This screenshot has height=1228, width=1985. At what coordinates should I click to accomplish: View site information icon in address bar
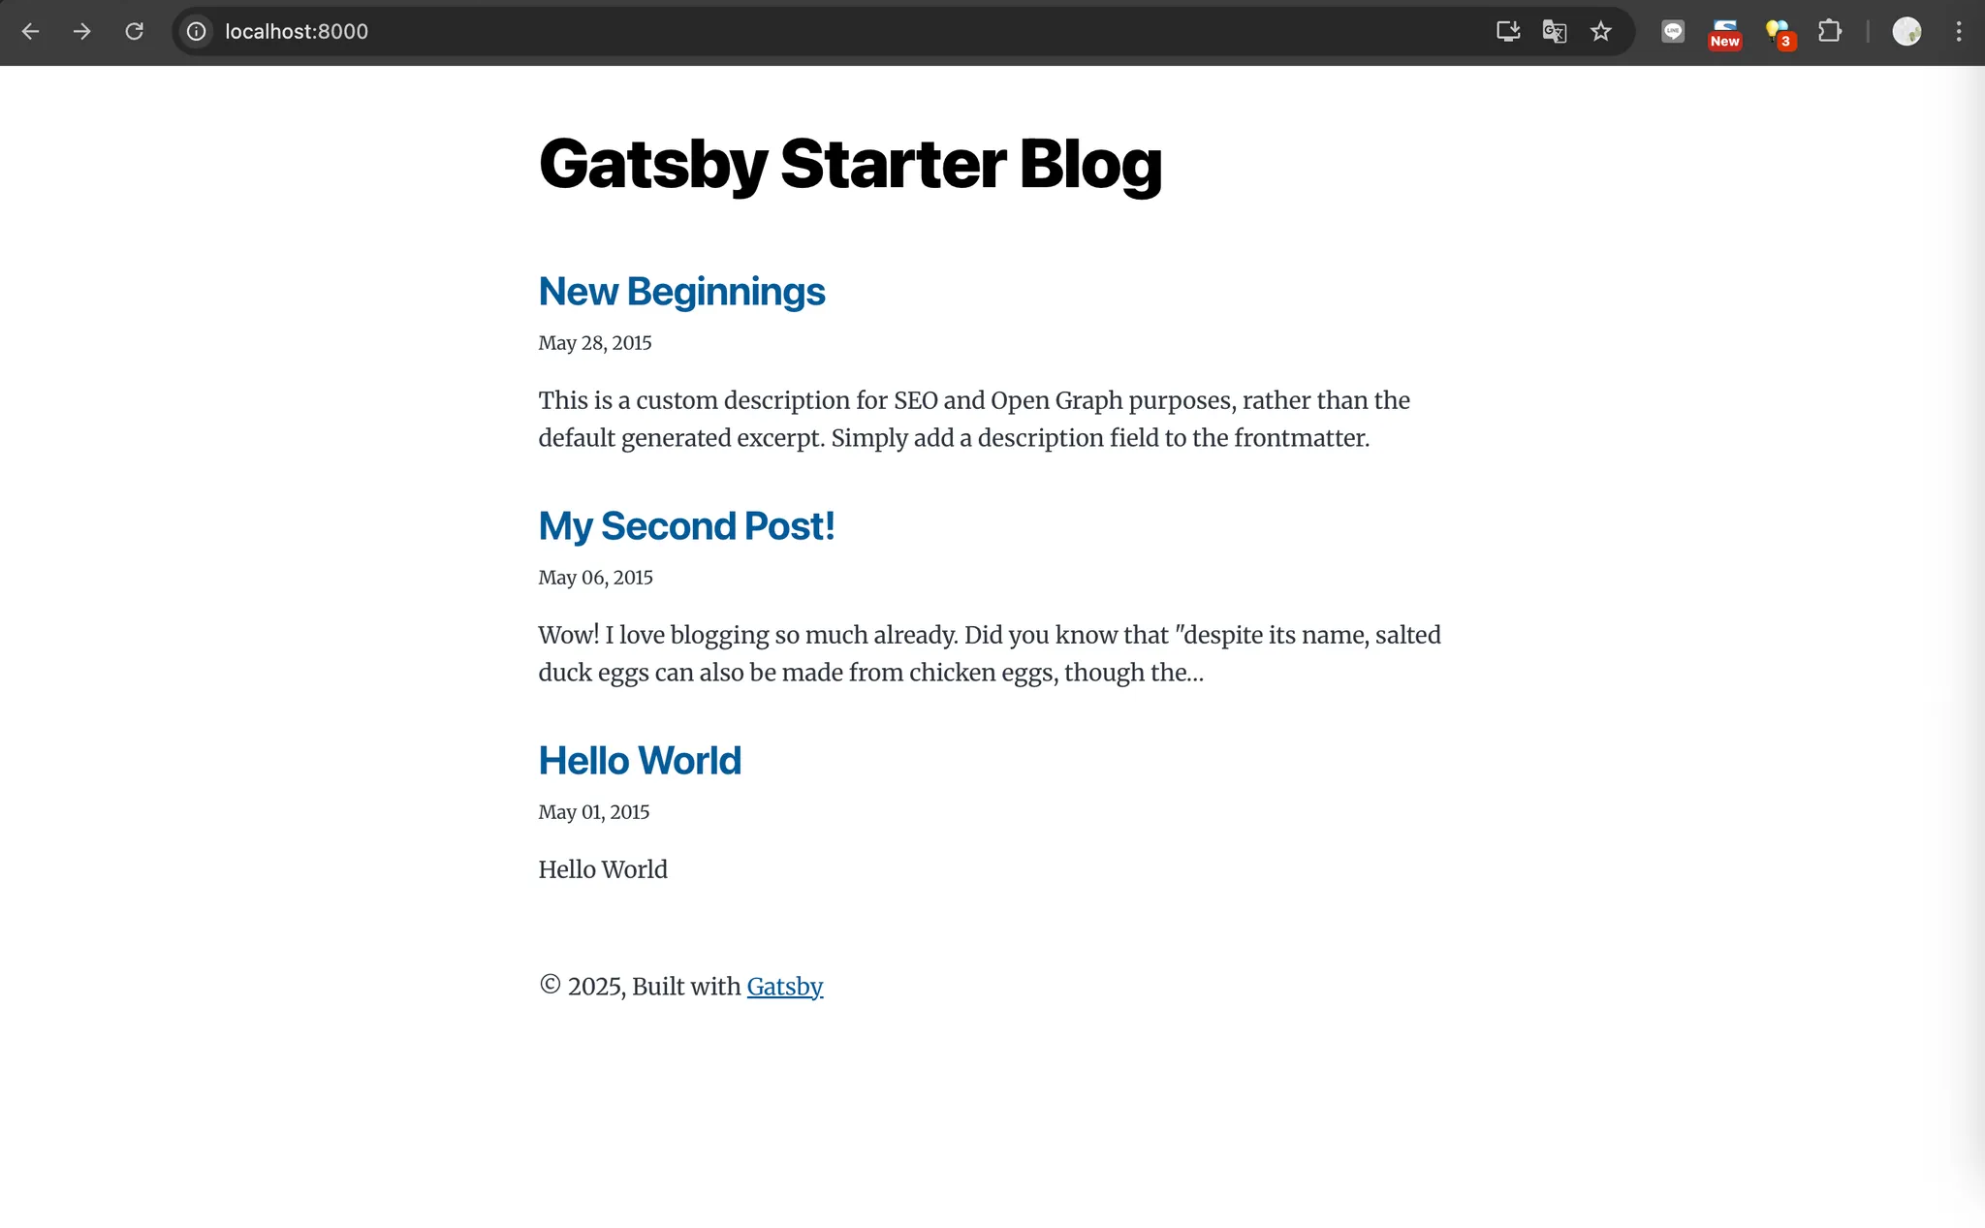pos(197,32)
